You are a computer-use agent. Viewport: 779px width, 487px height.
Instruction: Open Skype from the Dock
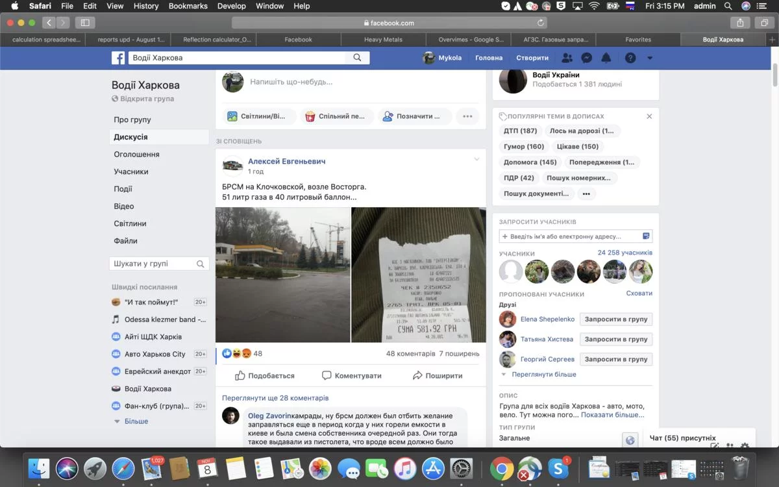click(x=558, y=468)
